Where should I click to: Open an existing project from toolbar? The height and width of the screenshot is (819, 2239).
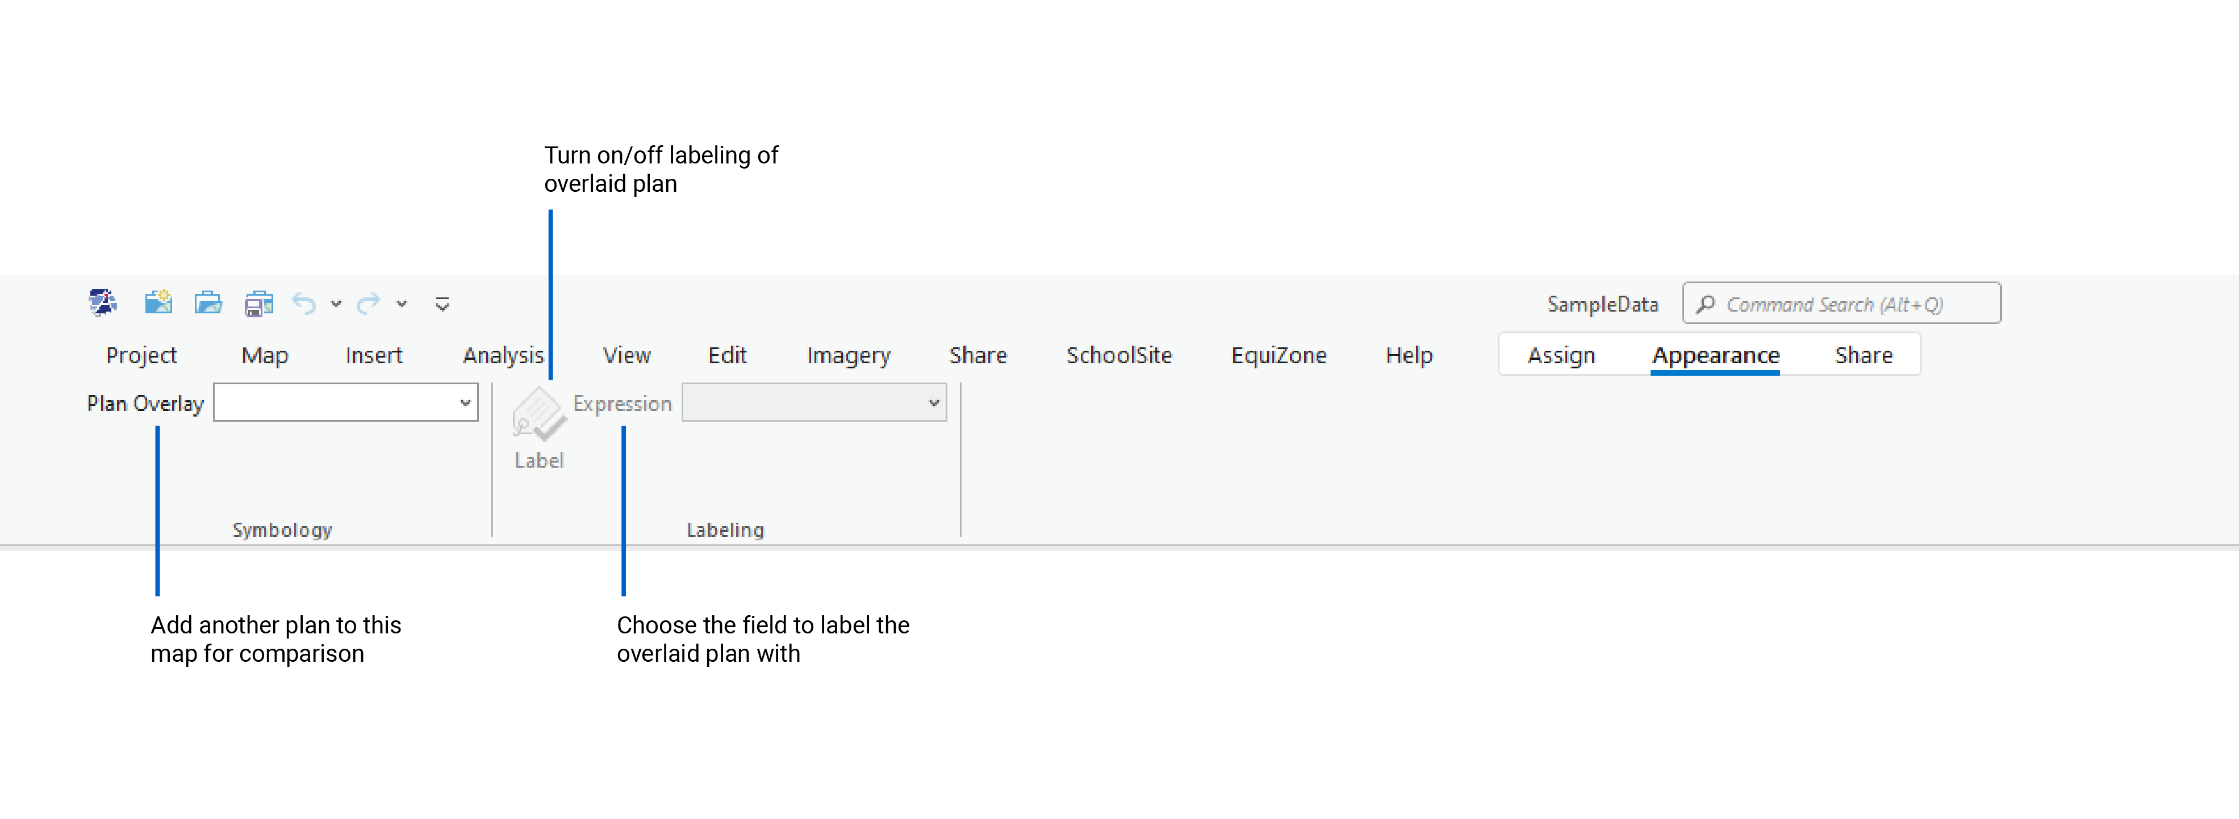pos(208,303)
